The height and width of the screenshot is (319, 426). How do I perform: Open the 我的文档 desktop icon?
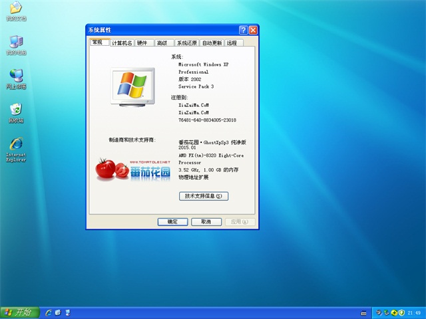(15, 9)
